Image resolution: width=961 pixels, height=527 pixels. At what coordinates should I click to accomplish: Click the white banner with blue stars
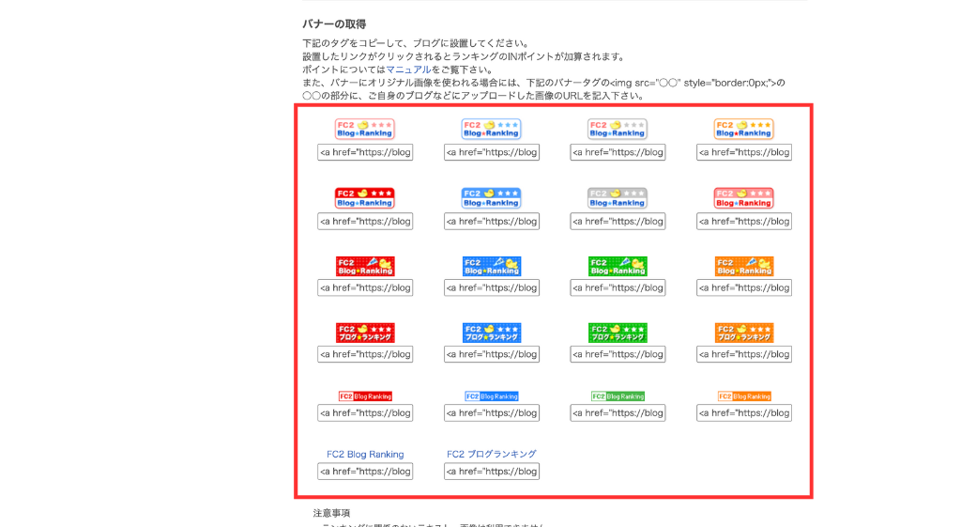[x=492, y=129]
